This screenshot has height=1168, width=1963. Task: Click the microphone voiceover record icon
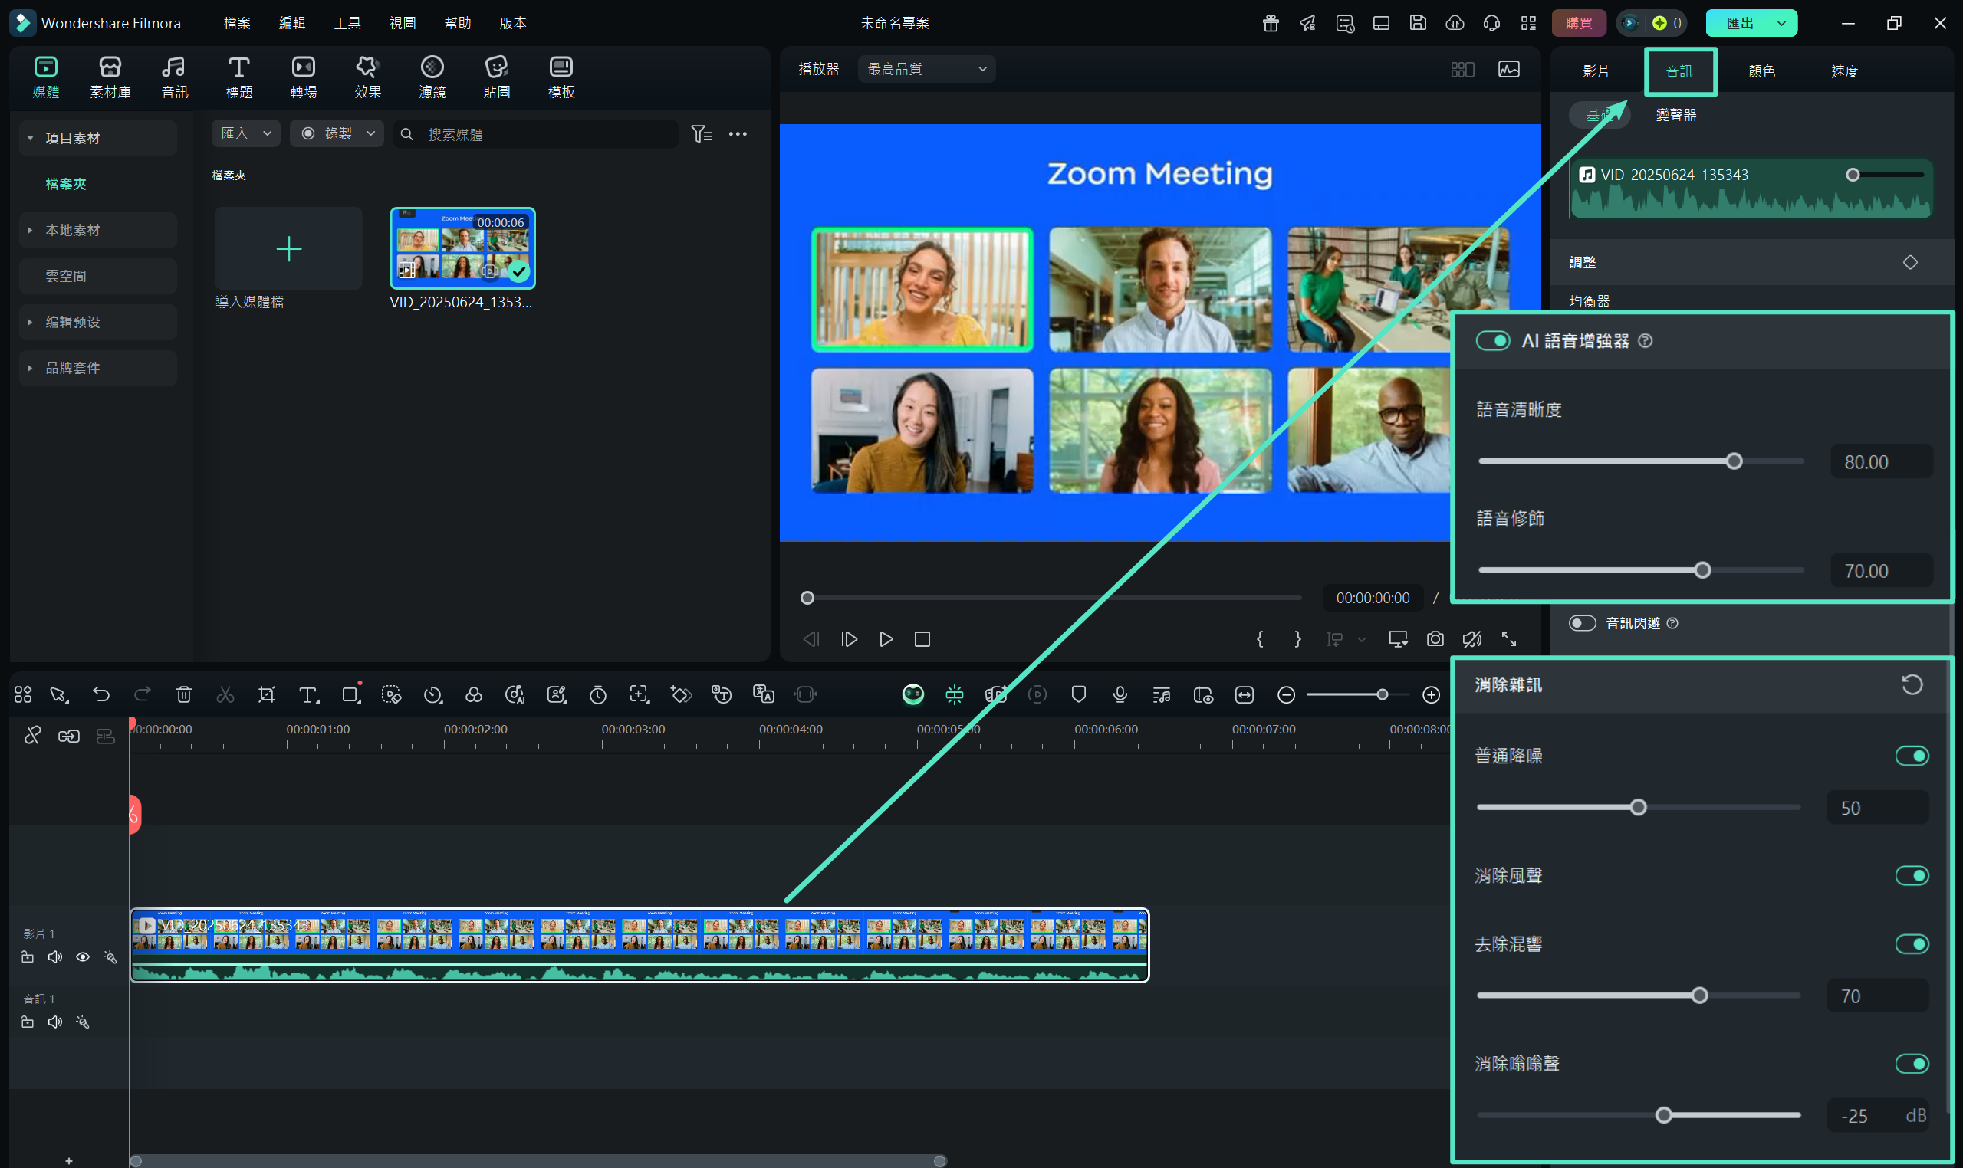[x=1120, y=694]
